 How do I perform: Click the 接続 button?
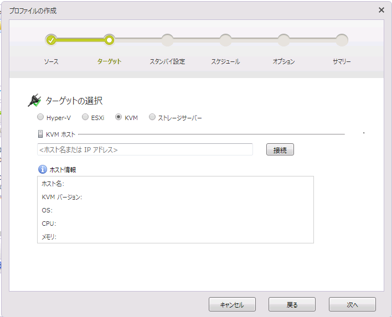[x=280, y=149]
